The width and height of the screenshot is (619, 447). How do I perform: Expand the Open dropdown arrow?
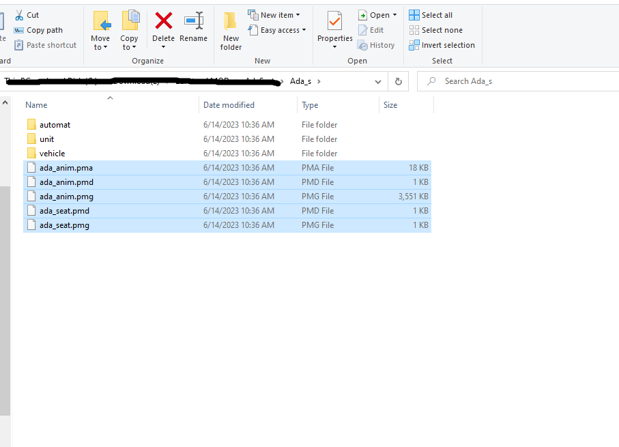coord(394,15)
